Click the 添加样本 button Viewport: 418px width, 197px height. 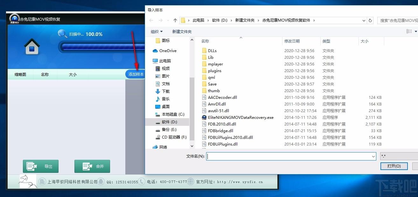[136, 74]
